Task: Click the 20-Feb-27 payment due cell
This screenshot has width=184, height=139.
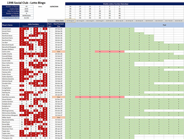Action: point(59,77)
